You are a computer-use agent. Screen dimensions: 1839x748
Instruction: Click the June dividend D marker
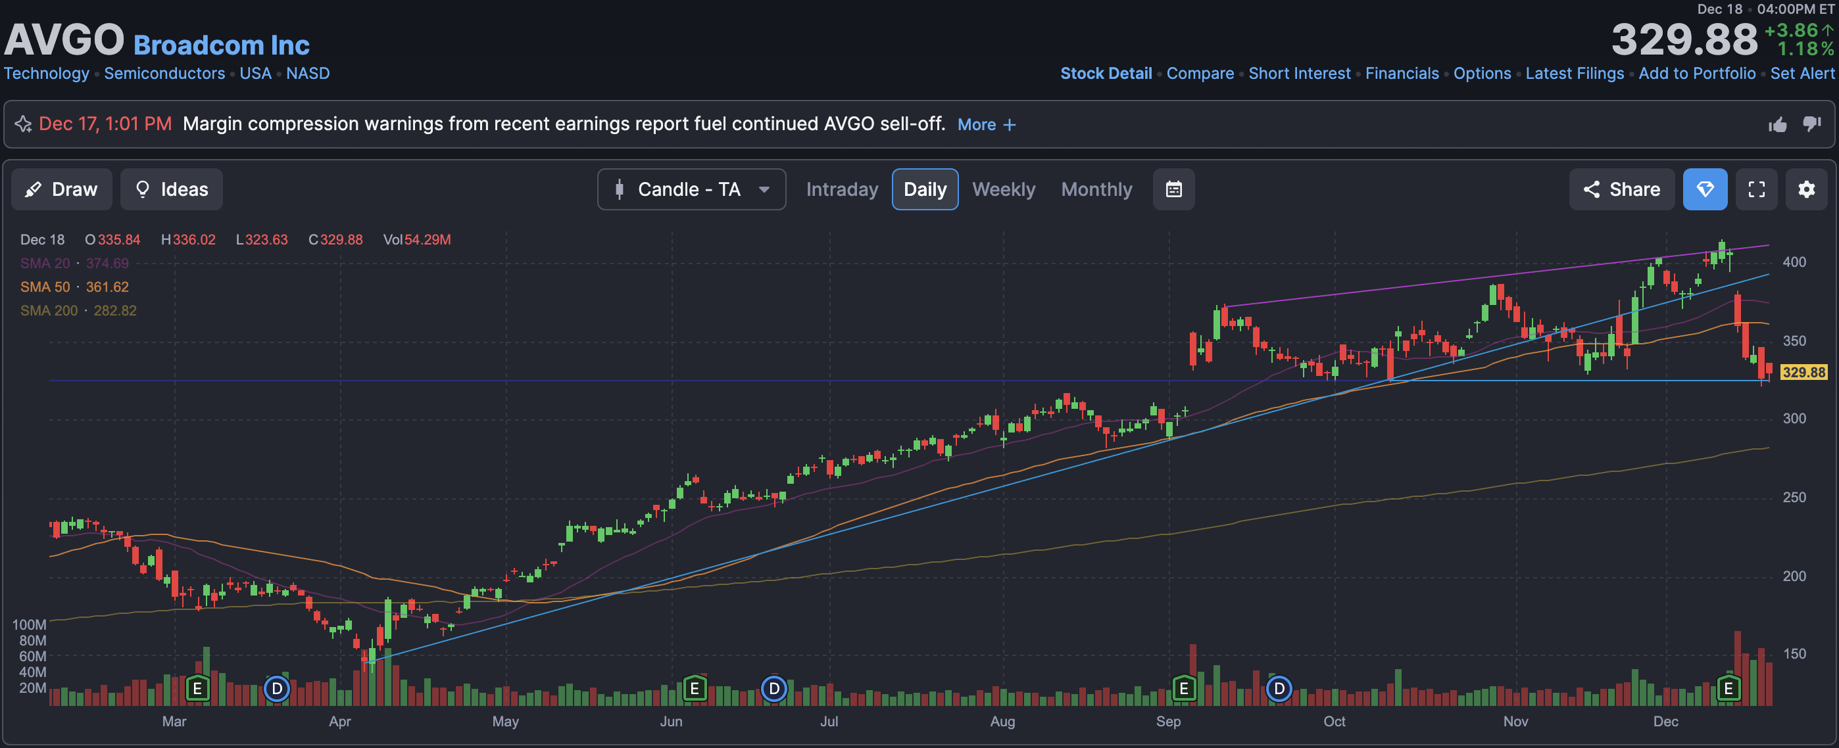tap(774, 689)
